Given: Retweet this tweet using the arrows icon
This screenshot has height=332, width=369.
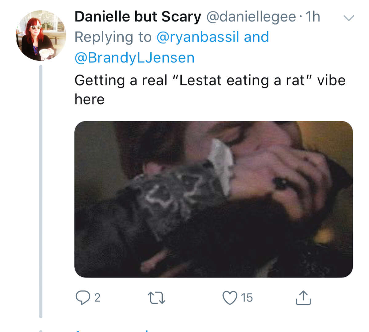Looking at the screenshot, I should (x=156, y=298).
